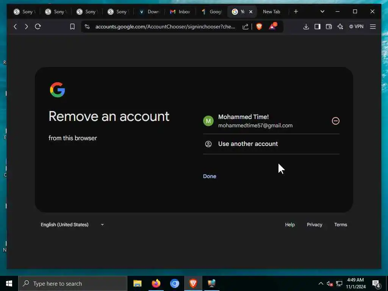Open the English (United States) language dropdown
The height and width of the screenshot is (291, 388).
72,225
